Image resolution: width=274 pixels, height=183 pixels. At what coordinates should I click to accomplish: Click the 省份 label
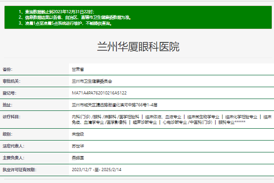click(7, 69)
